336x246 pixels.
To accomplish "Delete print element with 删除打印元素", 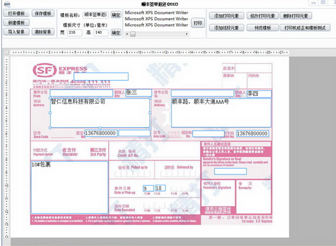I will click(x=296, y=16).
